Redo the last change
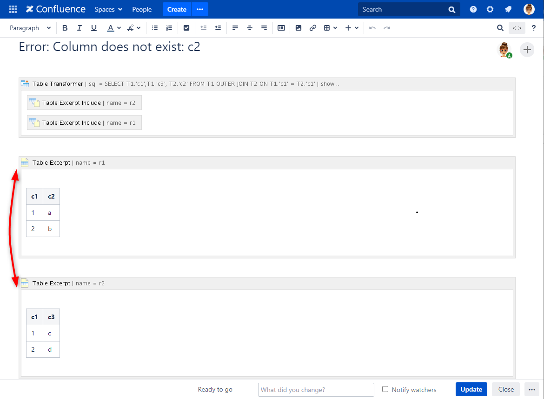The height and width of the screenshot is (399, 544). point(387,28)
